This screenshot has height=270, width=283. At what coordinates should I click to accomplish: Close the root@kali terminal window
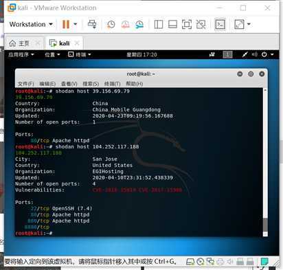click(x=262, y=74)
